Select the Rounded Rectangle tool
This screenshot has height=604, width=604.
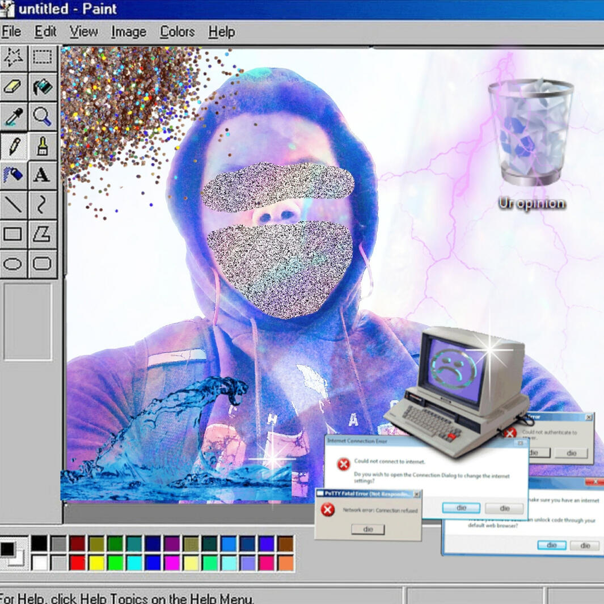pyautogui.click(x=43, y=264)
